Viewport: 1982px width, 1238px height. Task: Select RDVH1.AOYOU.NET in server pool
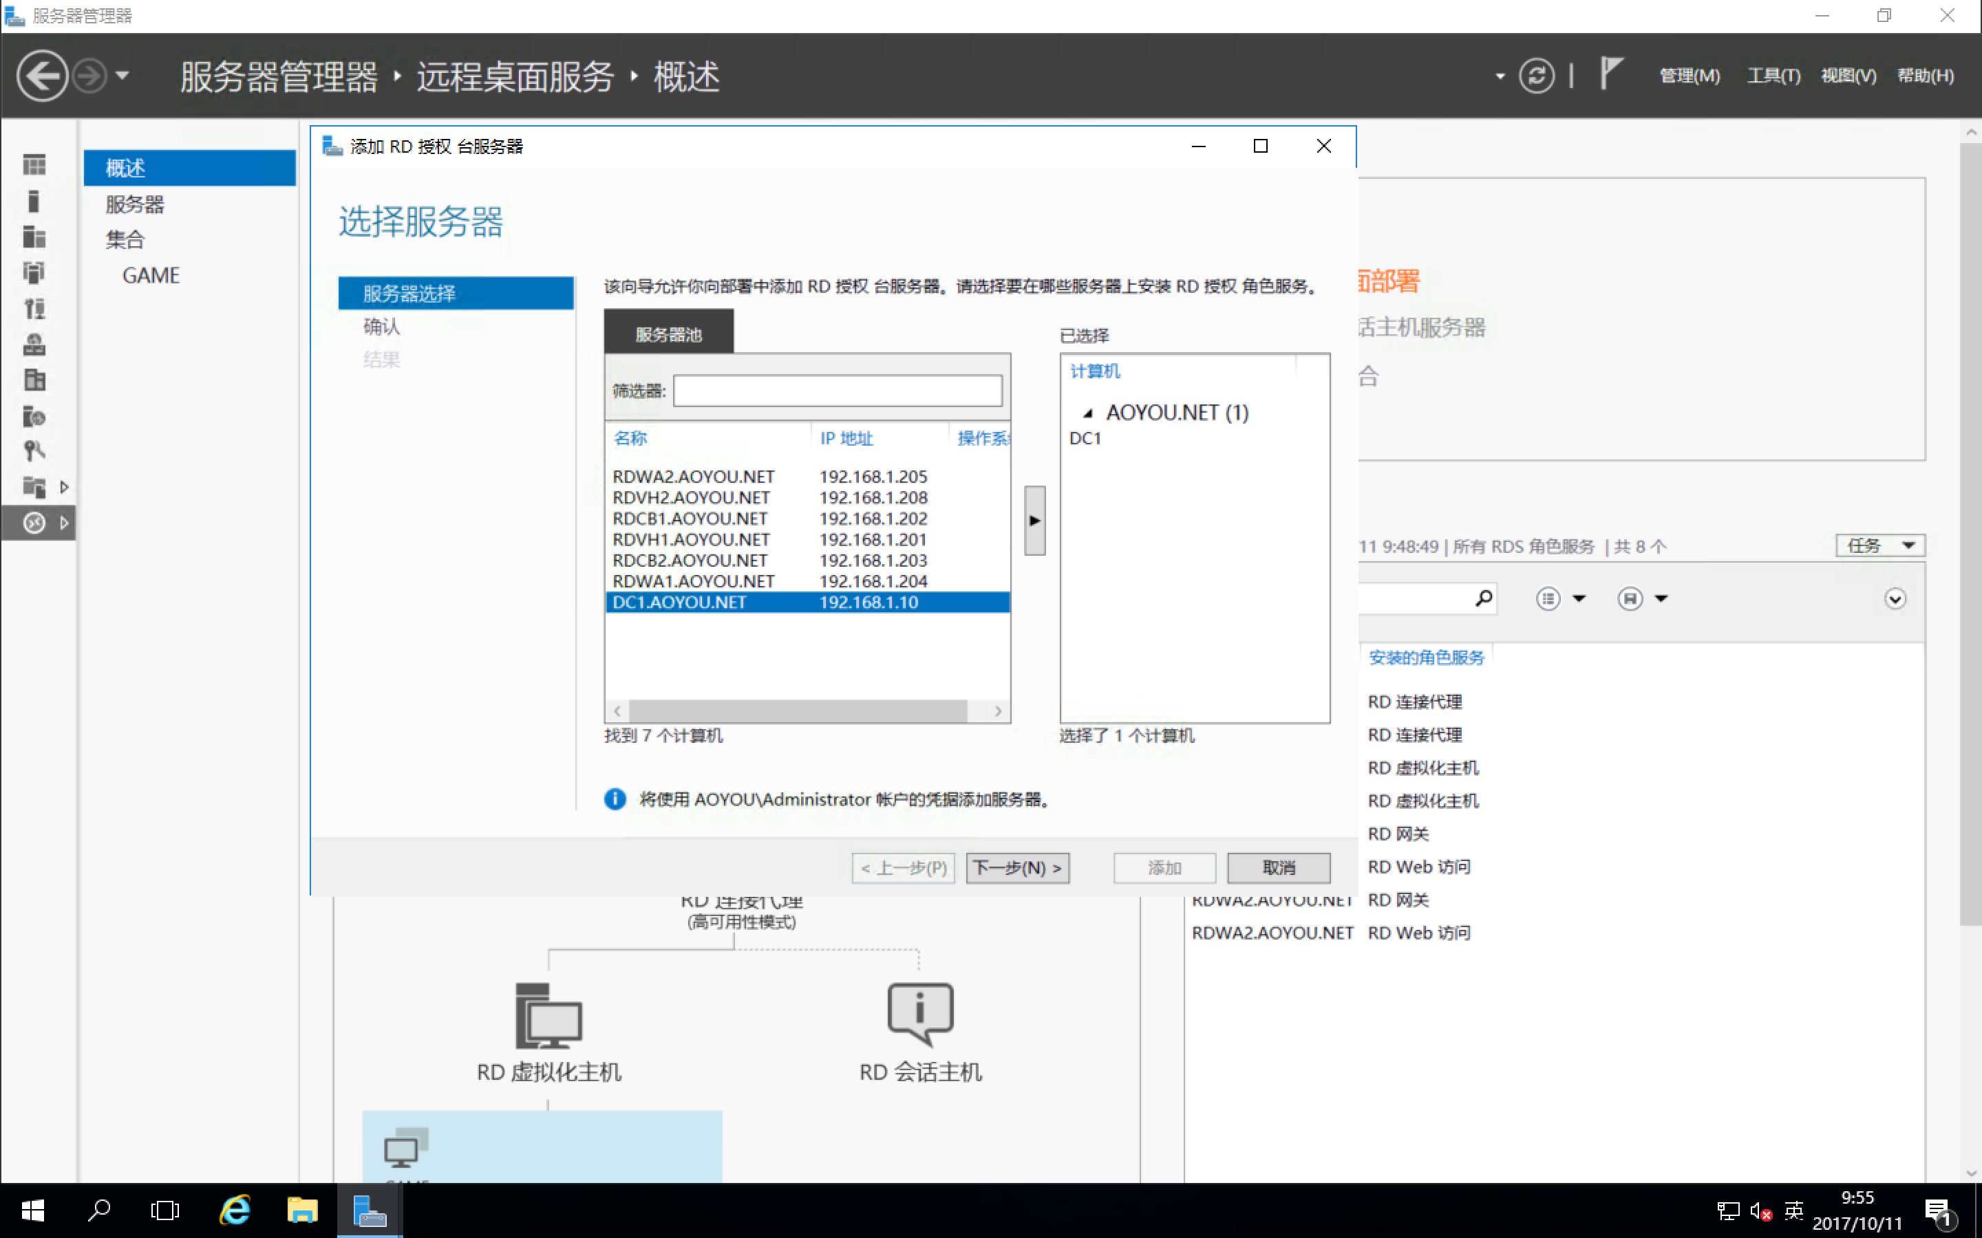(807, 540)
